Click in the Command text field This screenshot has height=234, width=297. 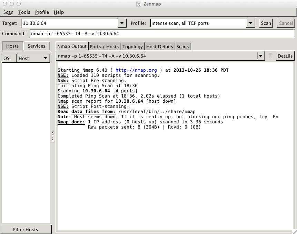click(x=162, y=34)
